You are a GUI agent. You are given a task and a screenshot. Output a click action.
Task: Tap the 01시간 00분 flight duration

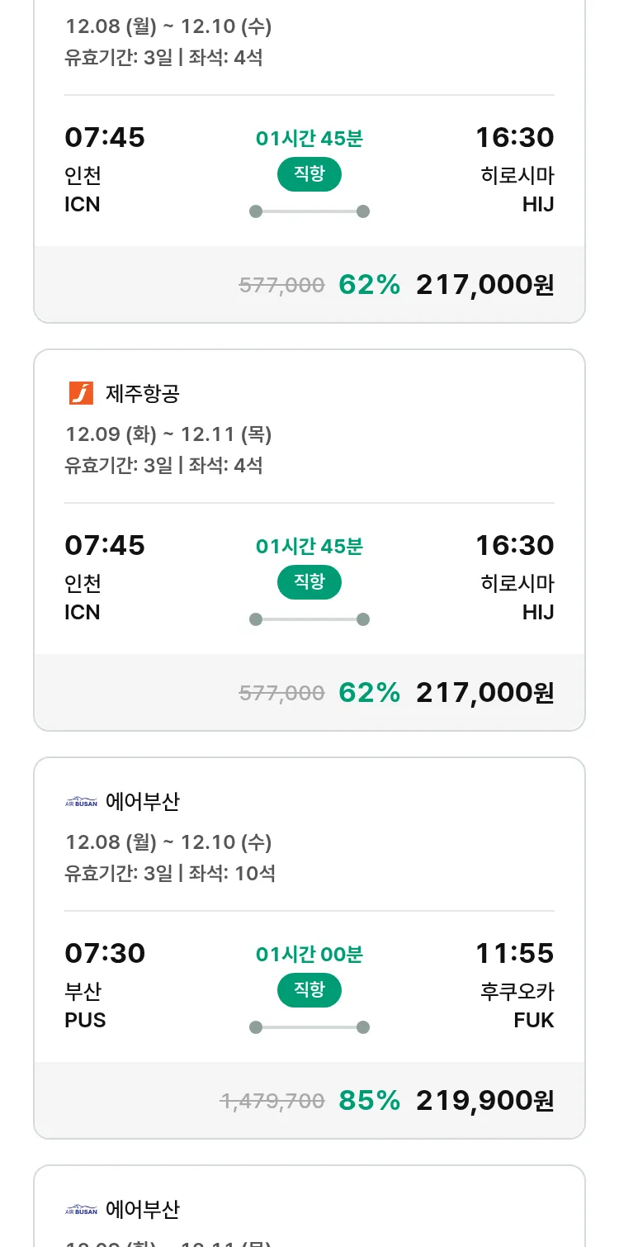coord(309,955)
